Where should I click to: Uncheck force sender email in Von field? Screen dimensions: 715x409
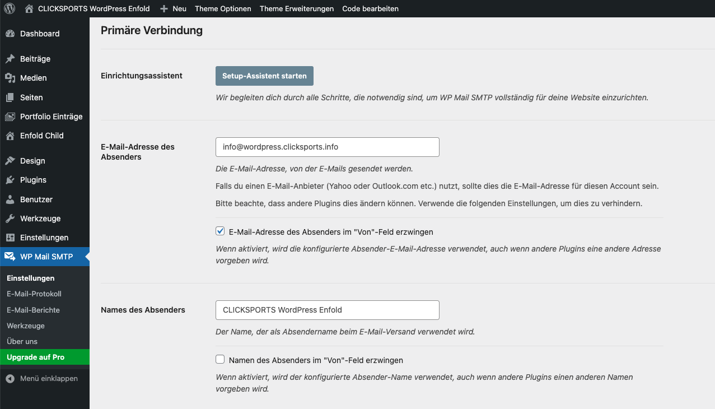coord(220,231)
